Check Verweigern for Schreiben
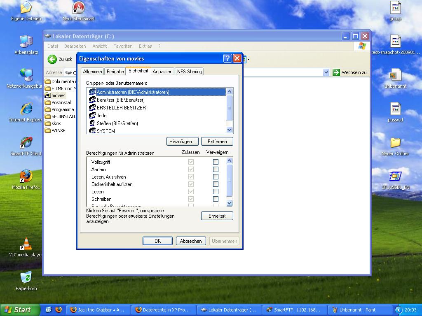Image resolution: width=422 pixels, height=316 pixels. [x=216, y=199]
